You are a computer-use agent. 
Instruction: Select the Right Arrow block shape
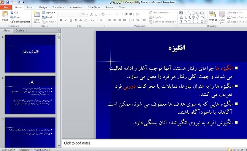(x=193, y=17)
